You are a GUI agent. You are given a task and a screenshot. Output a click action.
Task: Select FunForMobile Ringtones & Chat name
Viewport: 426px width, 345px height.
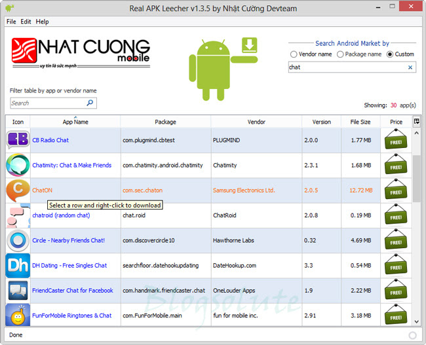[71, 316]
